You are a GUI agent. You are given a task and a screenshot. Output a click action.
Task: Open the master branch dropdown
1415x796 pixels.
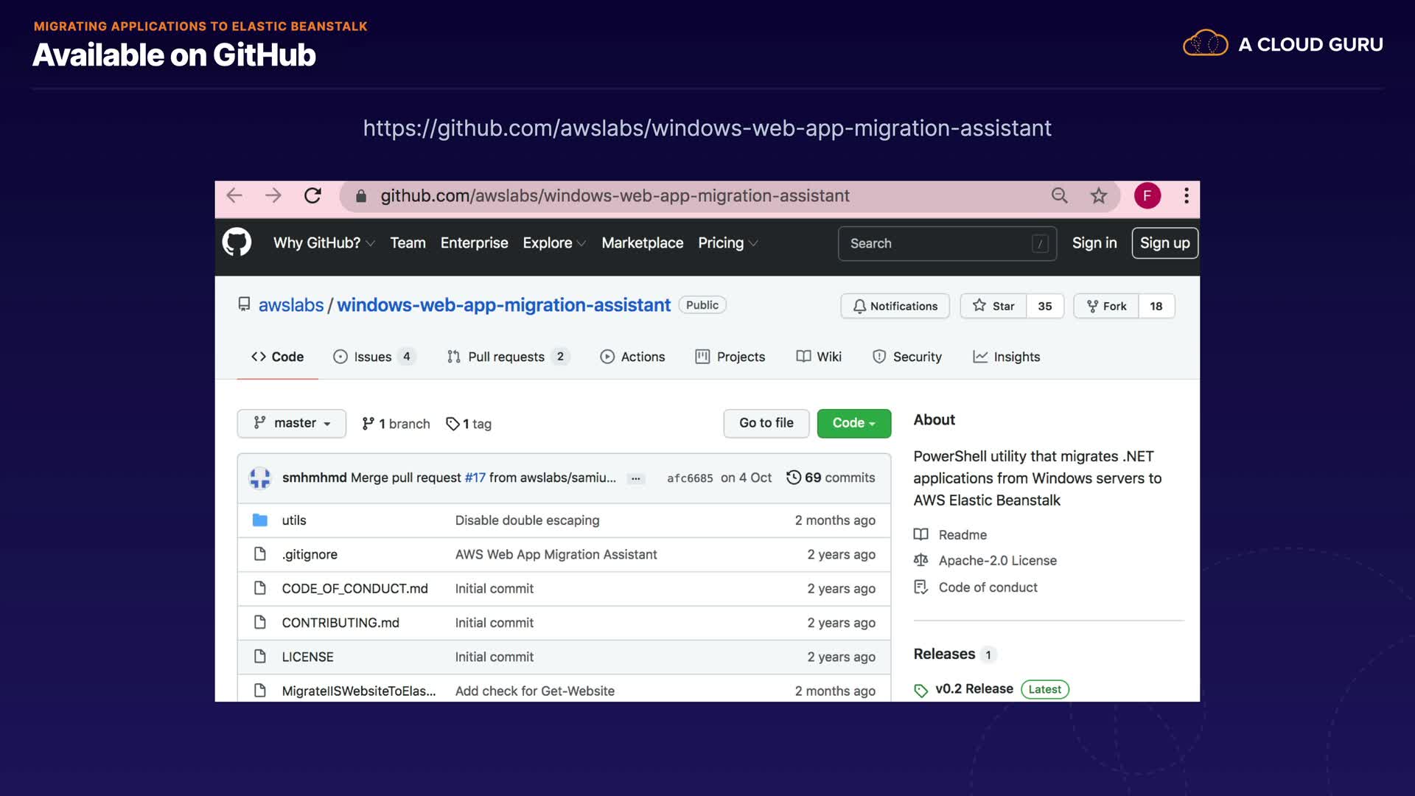tap(292, 423)
